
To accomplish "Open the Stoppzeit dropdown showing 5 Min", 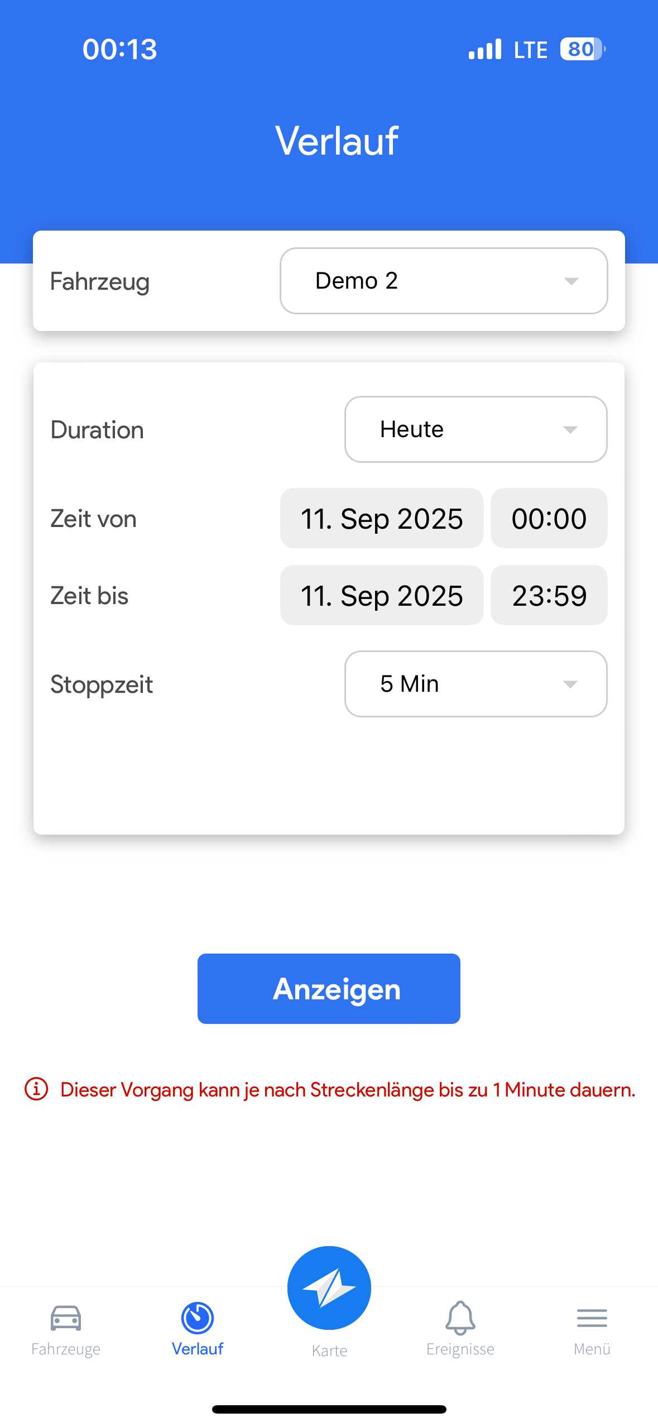I will pos(476,684).
